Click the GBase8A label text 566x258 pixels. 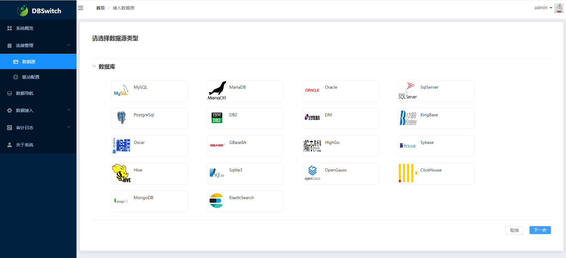pyautogui.click(x=238, y=143)
